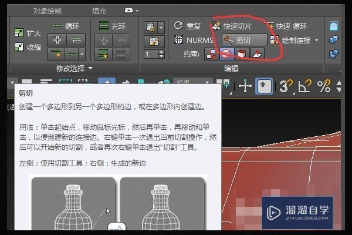Image resolution: width=352 pixels, height=235 pixels.
Task: Click the bottom blue boxes icon at the ribbon's right edge
Action: 334,54
